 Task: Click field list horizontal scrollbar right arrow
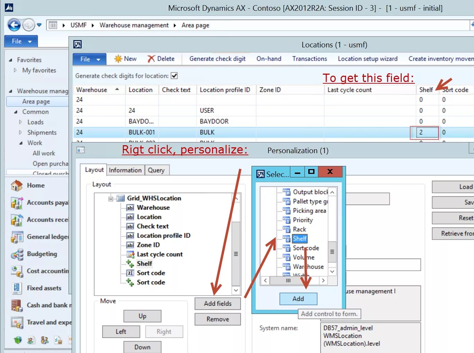[323, 280]
